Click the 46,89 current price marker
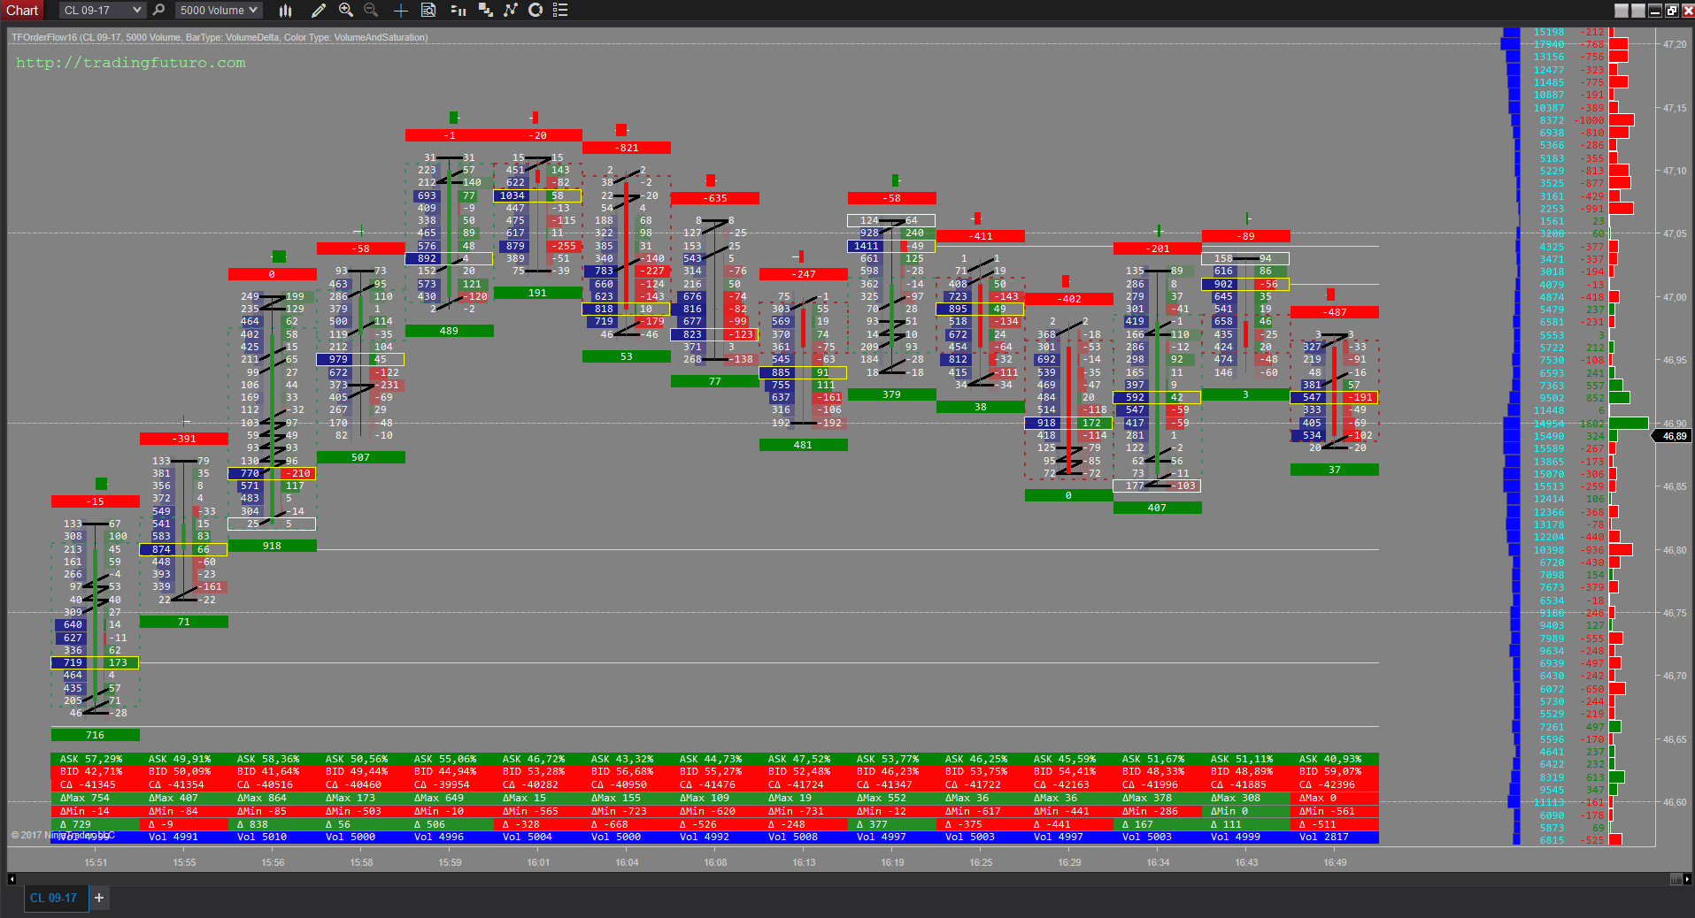1695x918 pixels. [1674, 436]
